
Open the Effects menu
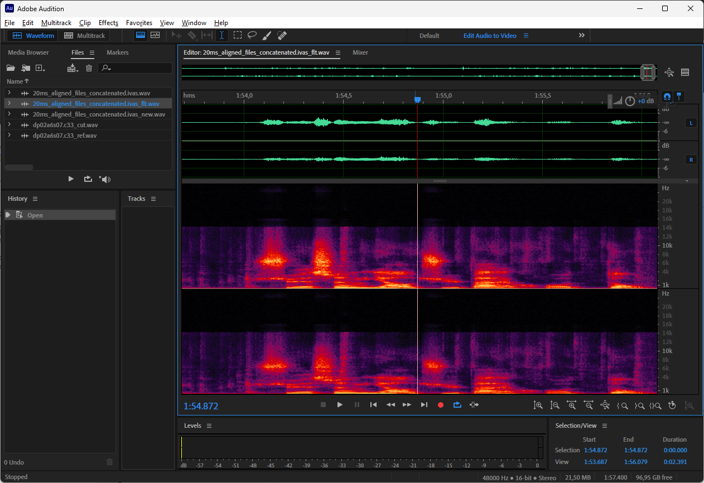[x=108, y=23]
